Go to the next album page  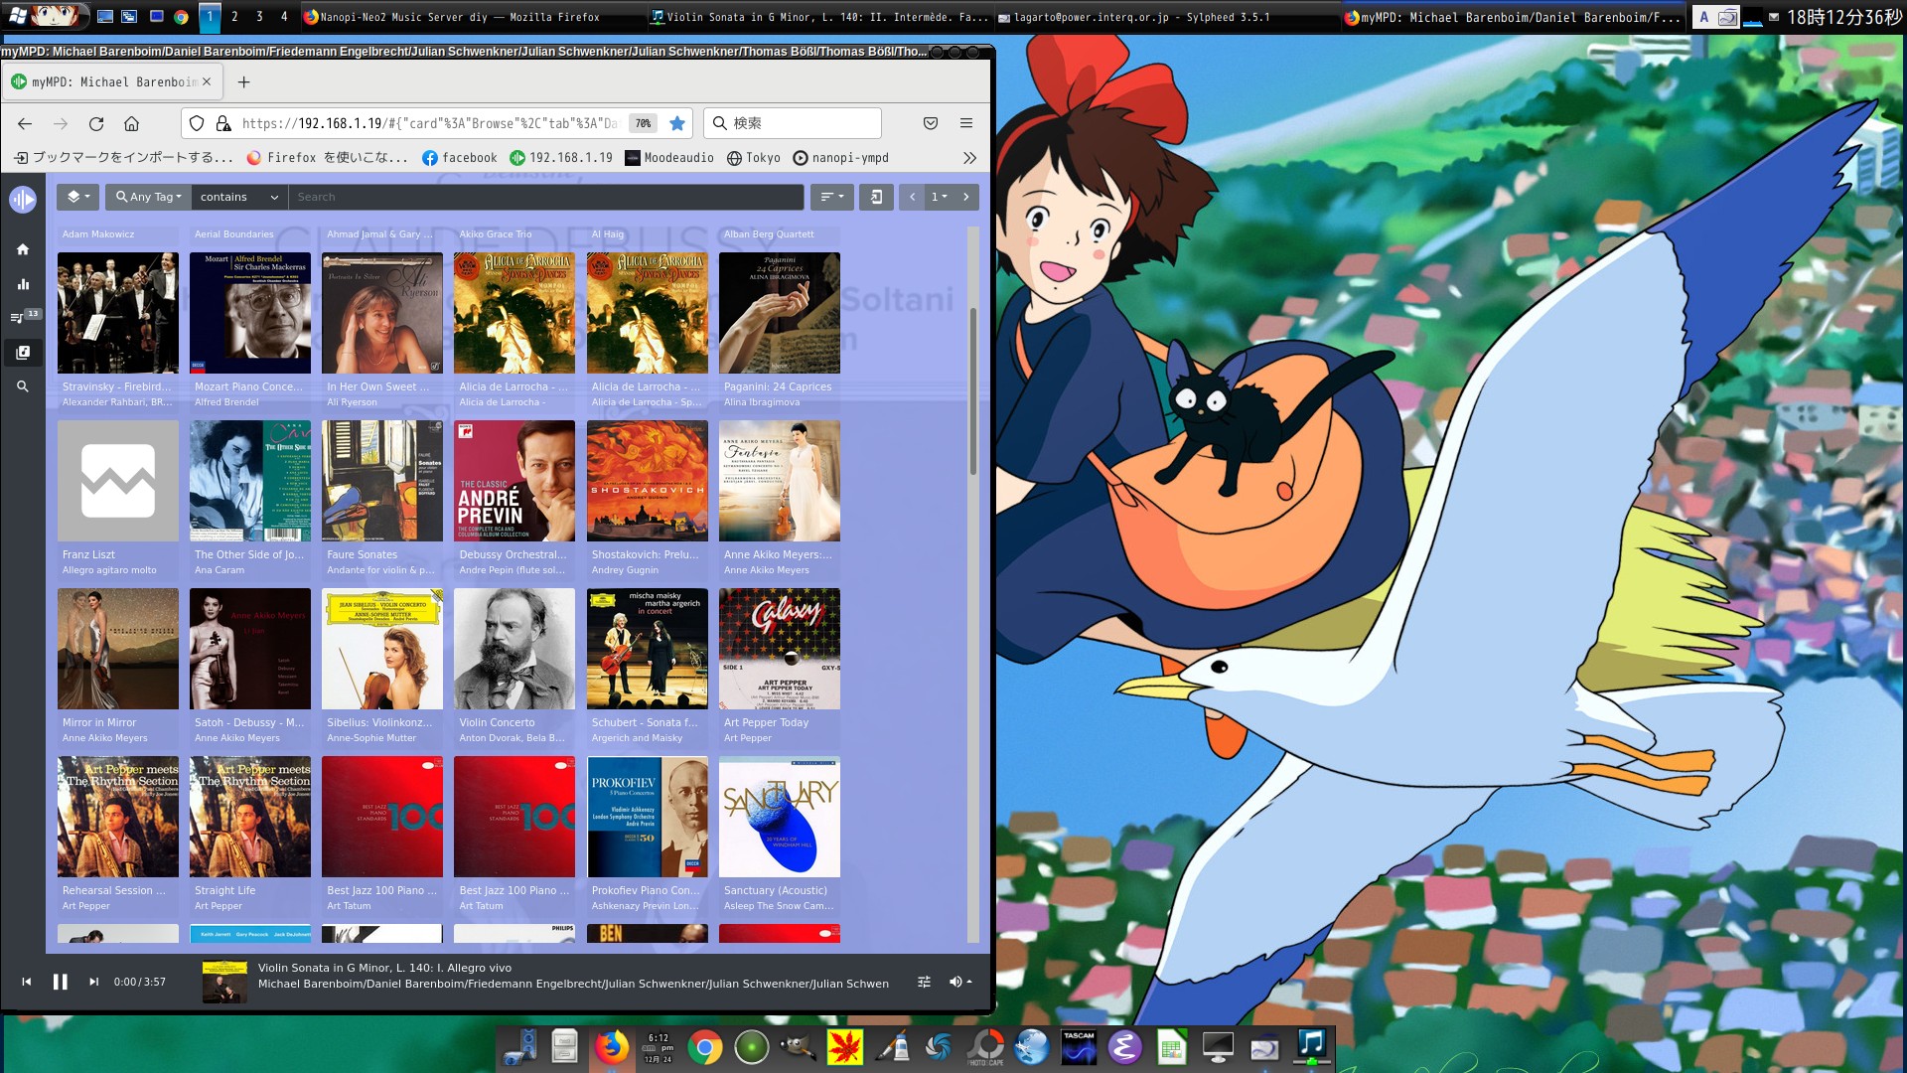(965, 197)
